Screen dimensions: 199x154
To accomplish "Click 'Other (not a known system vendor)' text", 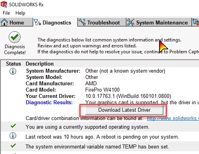I will [125, 71].
